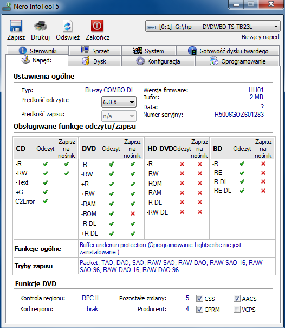The height and width of the screenshot is (328, 285).
Task: Click the Konfiguracja gear icon
Action: pyautogui.click(x=140, y=61)
